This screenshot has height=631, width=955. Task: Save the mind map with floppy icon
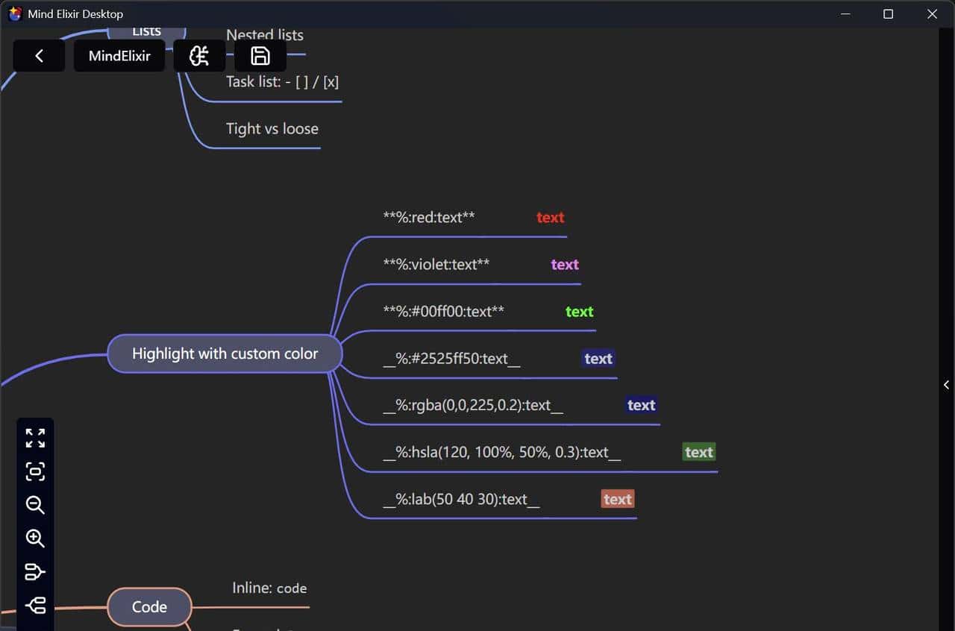click(x=260, y=56)
